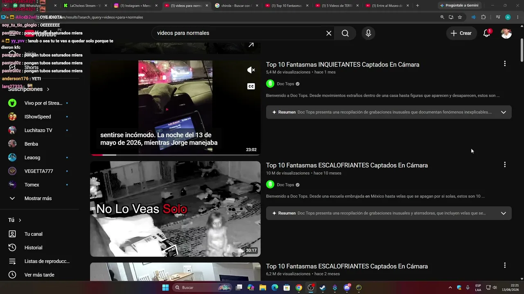Click the taskbar Buscar search box
524x294 pixels.
203,287
